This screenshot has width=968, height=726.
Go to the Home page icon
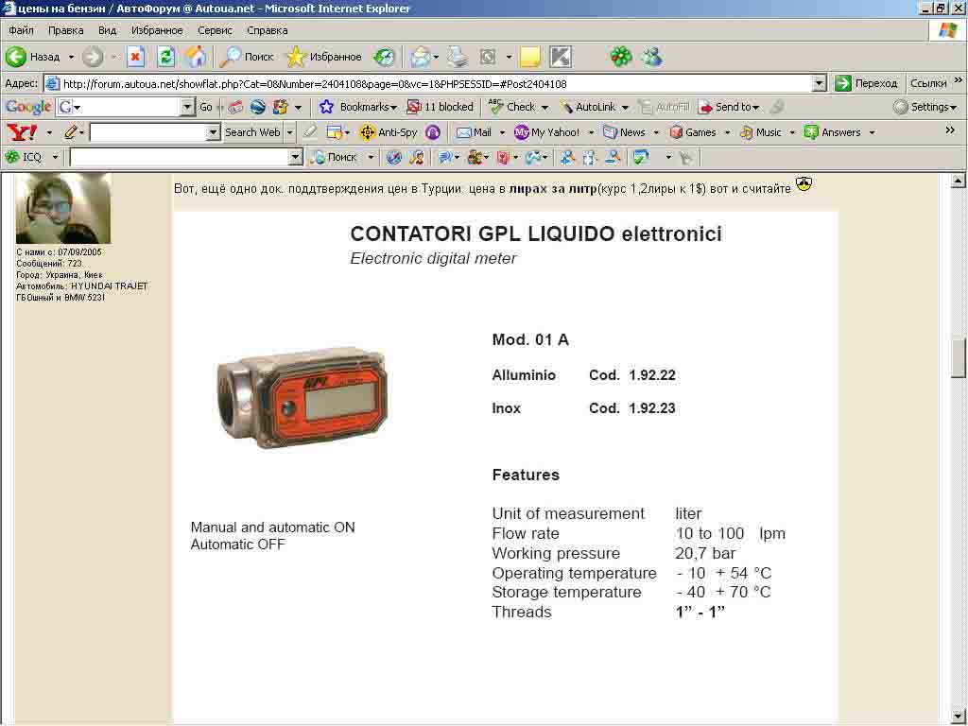coord(196,57)
